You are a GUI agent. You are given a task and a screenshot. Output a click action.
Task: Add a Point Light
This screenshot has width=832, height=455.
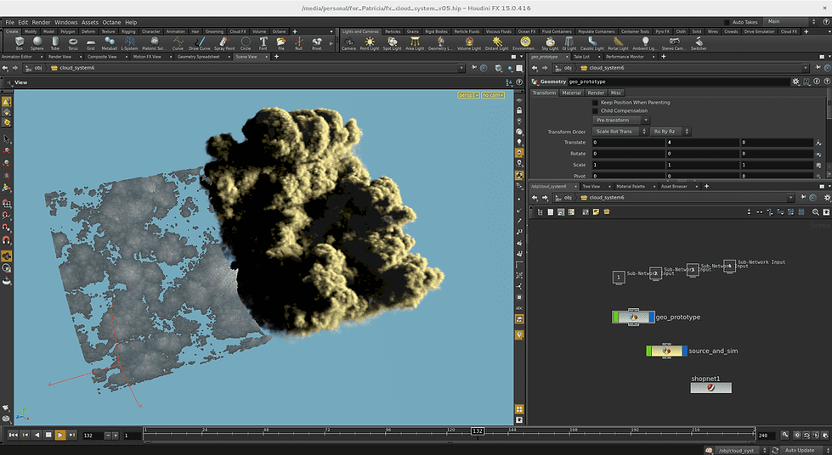coord(370,43)
